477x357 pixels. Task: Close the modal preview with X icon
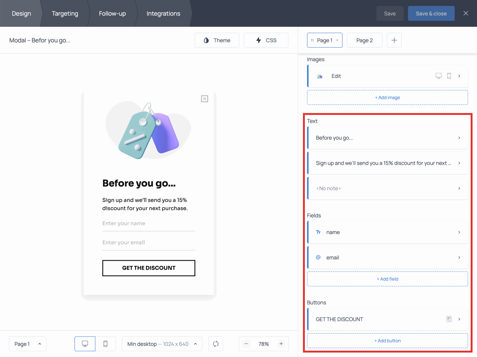coord(205,99)
